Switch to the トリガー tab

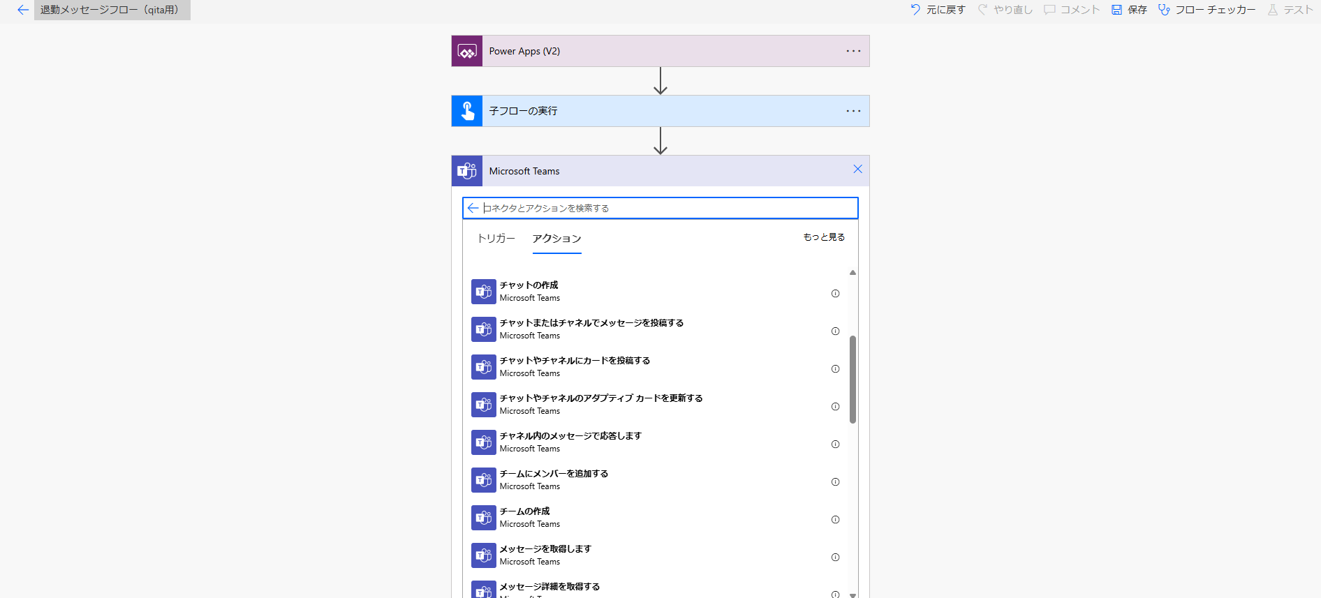496,239
